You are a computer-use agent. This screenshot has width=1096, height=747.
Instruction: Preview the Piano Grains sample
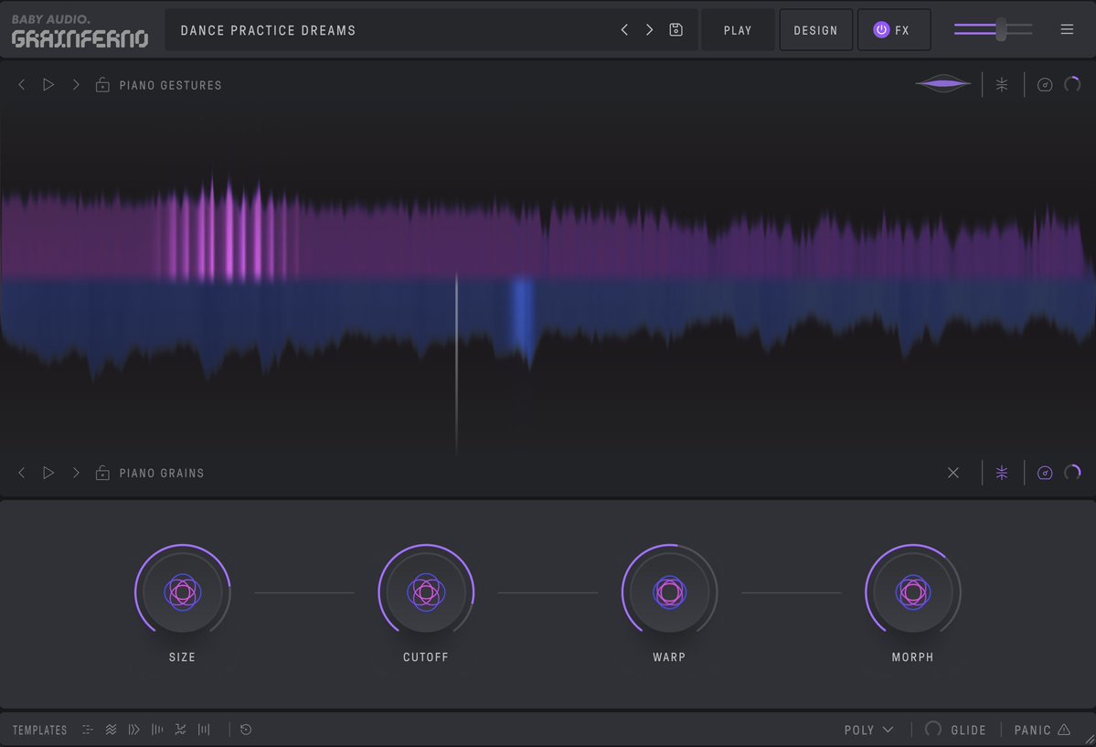pyautogui.click(x=48, y=473)
